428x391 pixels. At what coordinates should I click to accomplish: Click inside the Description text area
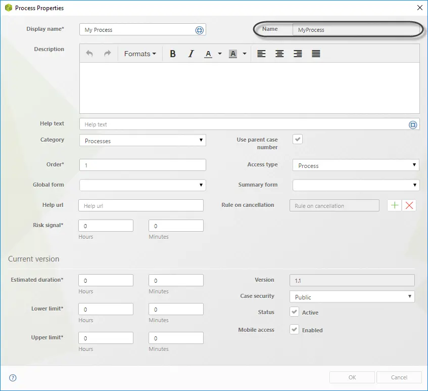point(250,88)
